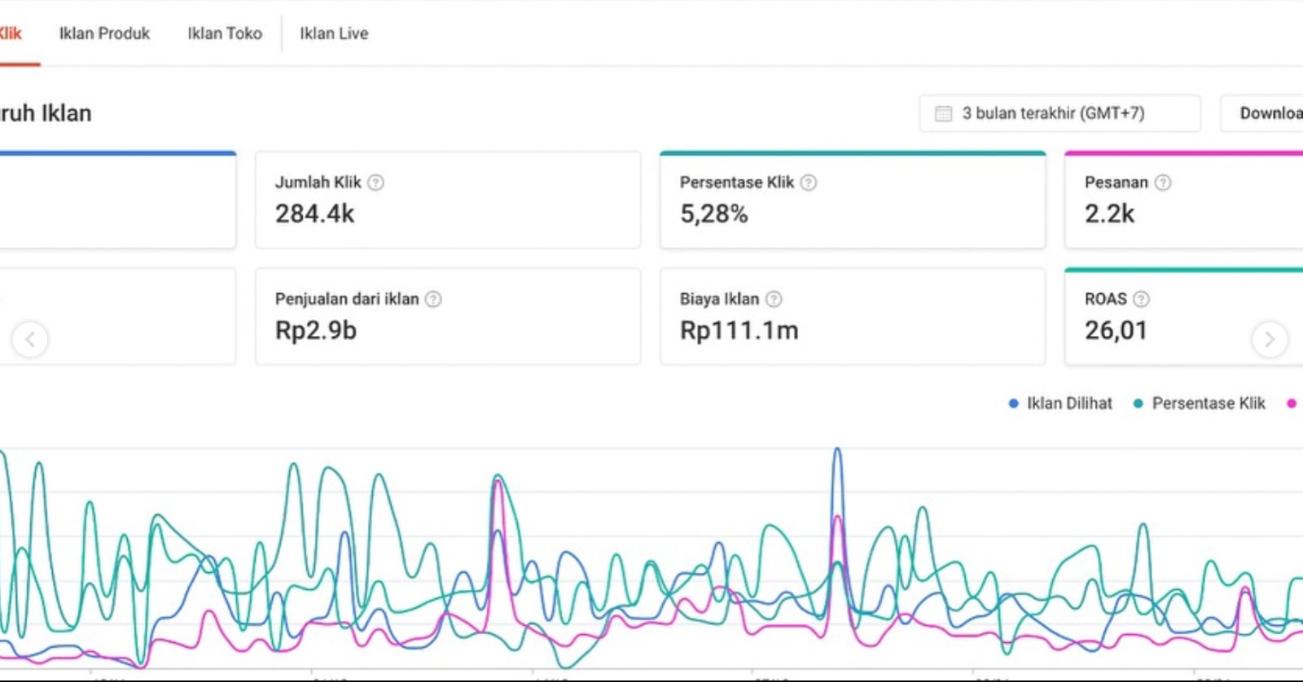This screenshot has width=1303, height=682.
Task: Open the Iklan Live tab
Action: 334,33
